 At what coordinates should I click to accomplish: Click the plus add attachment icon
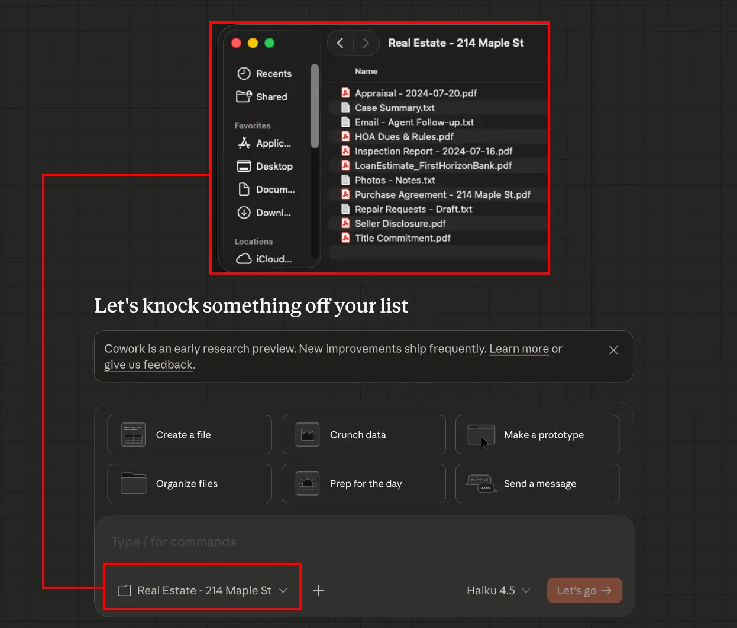click(x=318, y=590)
